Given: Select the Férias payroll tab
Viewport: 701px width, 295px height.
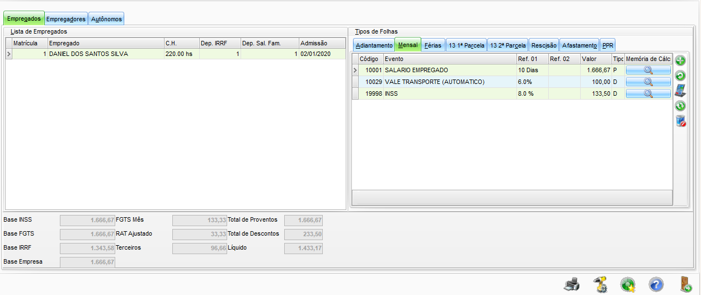Looking at the screenshot, I should pyautogui.click(x=433, y=45).
